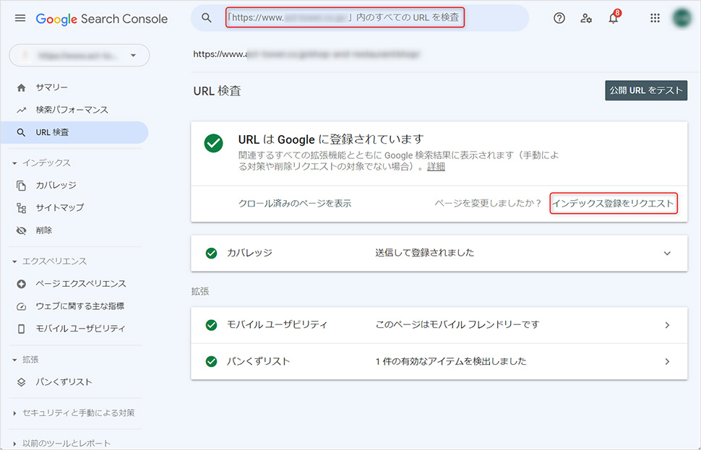Click the inspected URL text under search bar
Viewport: 701px width, 450px height.
click(306, 54)
